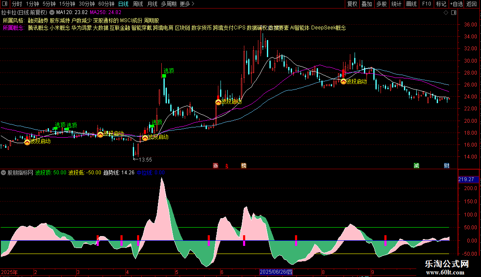
Task: Click the green 减 event marker
Action: tap(416, 165)
